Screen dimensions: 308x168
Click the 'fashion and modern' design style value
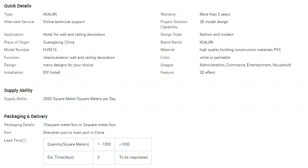(x=216, y=34)
